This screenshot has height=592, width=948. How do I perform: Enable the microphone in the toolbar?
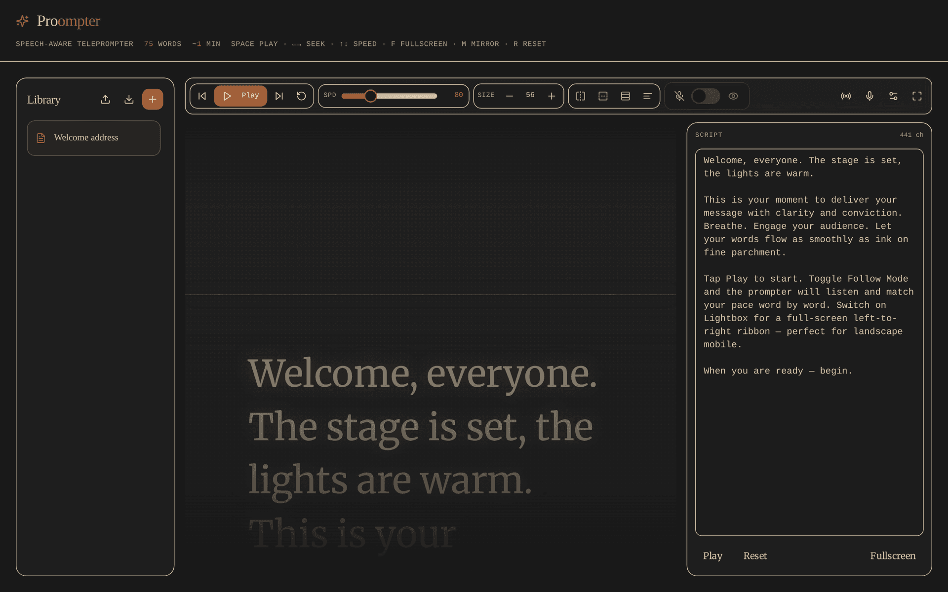click(869, 96)
